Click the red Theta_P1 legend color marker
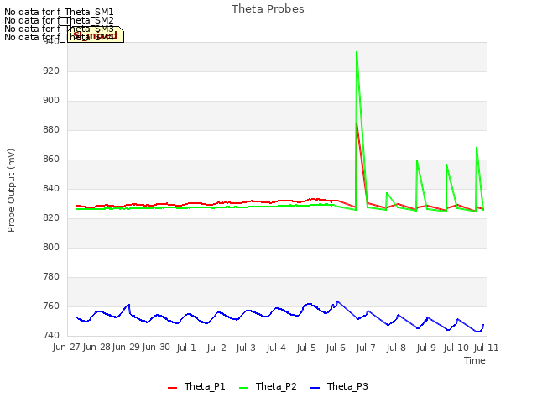 click(x=172, y=388)
